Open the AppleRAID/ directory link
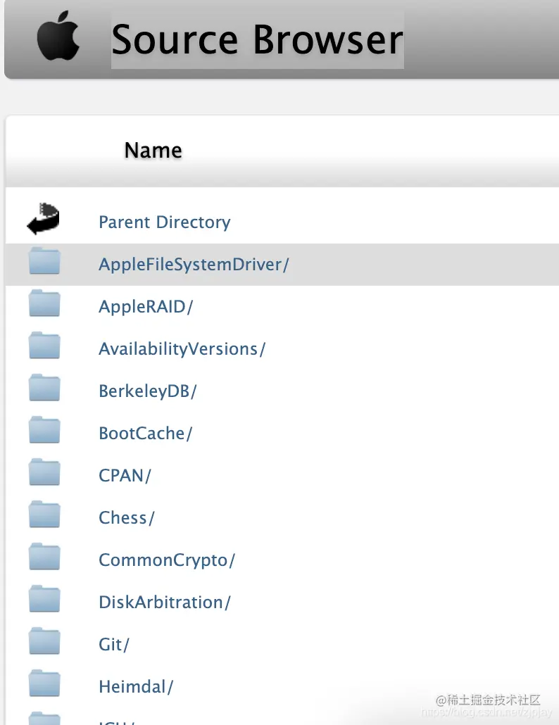Screen dimensions: 559x725 (x=146, y=307)
